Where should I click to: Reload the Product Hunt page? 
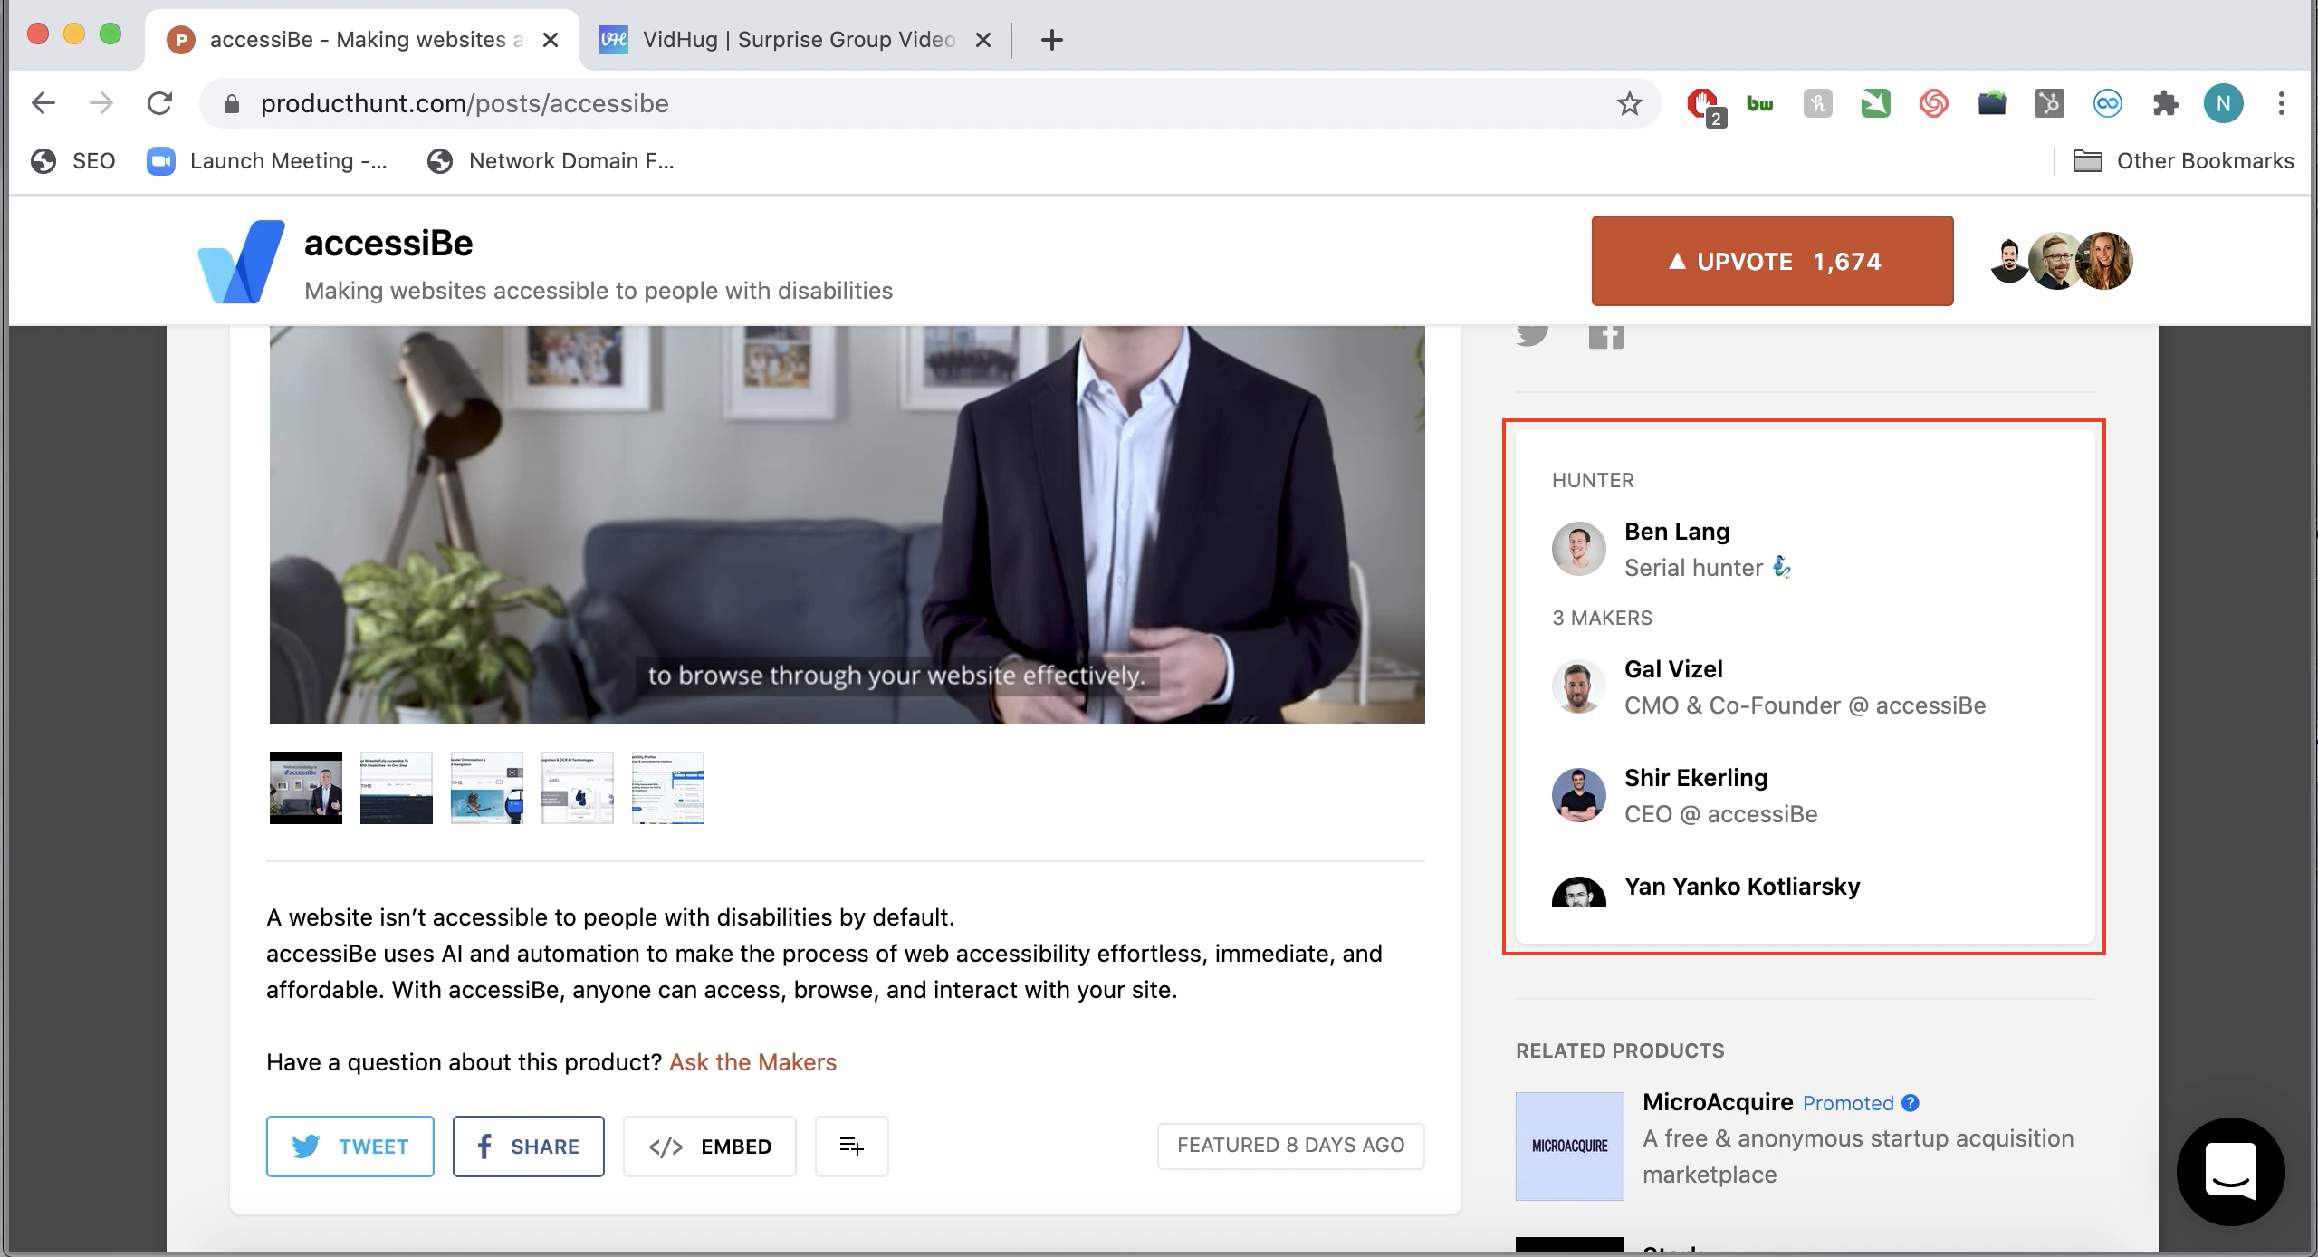[x=160, y=103]
